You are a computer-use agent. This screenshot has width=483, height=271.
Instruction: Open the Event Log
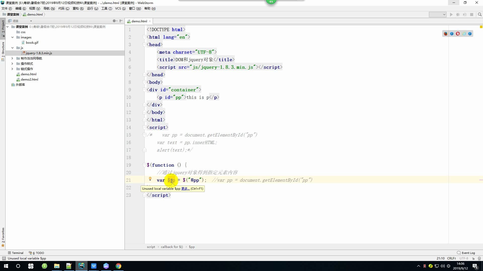(466, 253)
